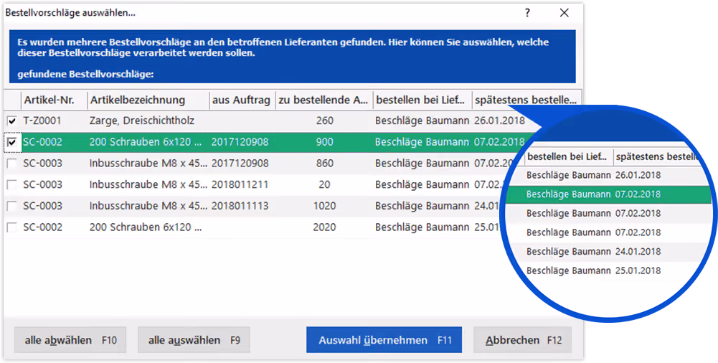
Task: Uncheck the highlighted SC-0002 row checkbox
Action: [12, 142]
